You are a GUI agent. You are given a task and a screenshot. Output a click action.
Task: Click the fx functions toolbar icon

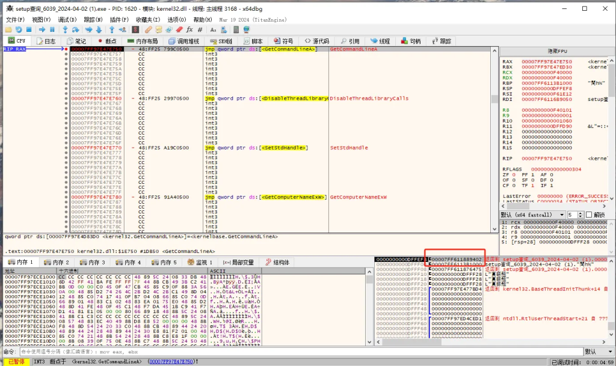(189, 29)
